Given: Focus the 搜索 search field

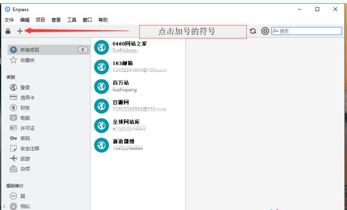Looking at the screenshot, I should tap(307, 31).
